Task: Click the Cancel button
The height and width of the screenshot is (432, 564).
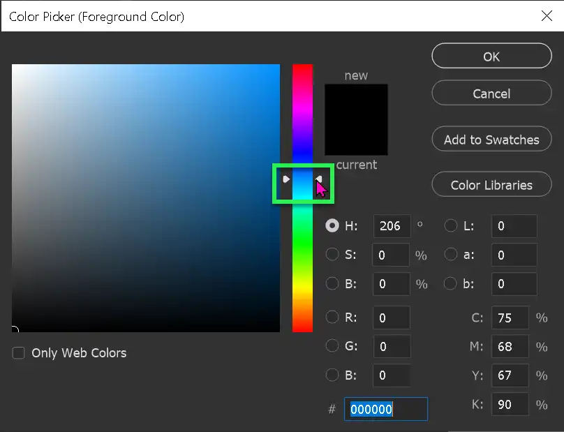Action: (x=491, y=93)
